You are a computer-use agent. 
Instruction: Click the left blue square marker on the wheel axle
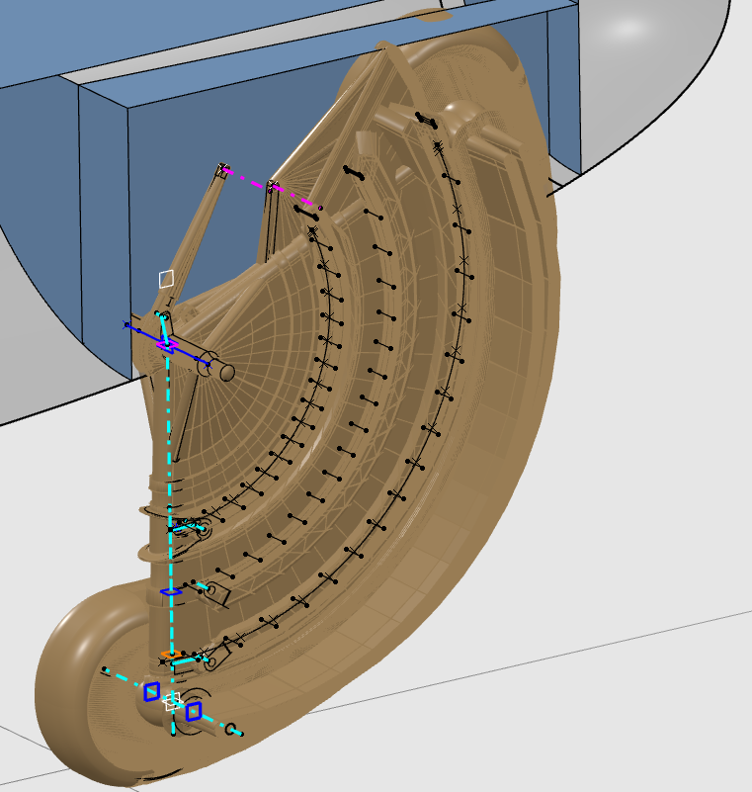[151, 691]
